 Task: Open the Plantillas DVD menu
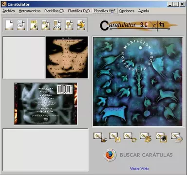pyautogui.click(x=79, y=11)
